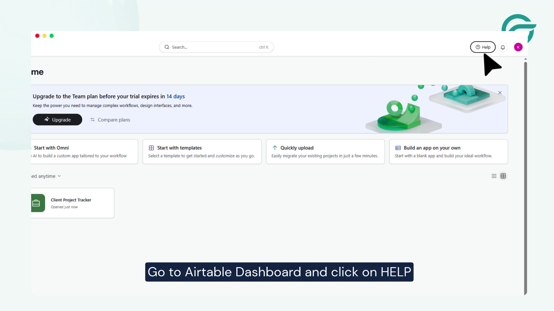Screen dimensions: 554x311
Task: Click the ctrl K shortcut hint
Action: (x=264, y=47)
